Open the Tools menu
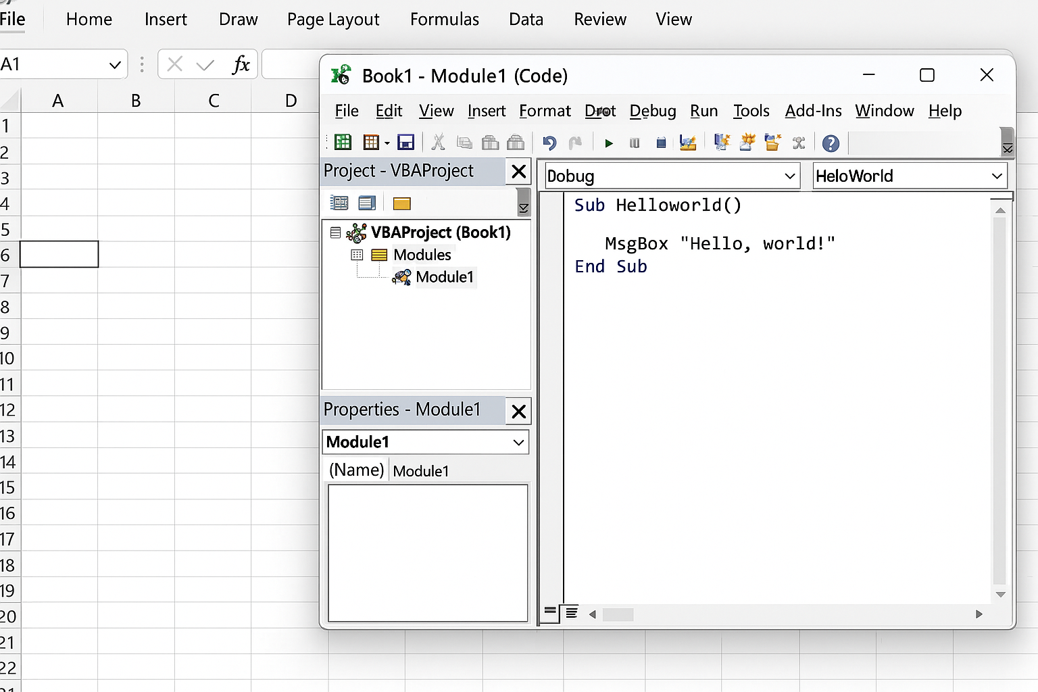This screenshot has width=1038, height=692. 751,111
